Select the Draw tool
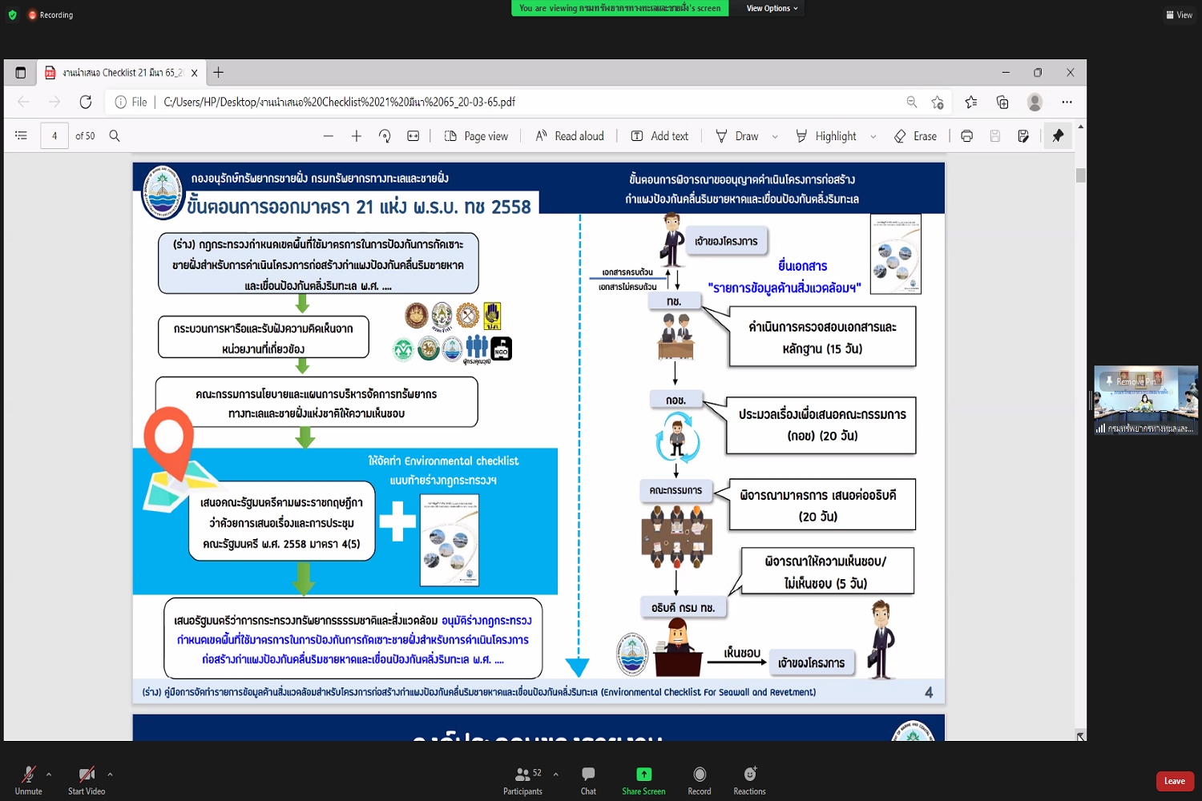Viewport: 1202px width, 801px height. [x=737, y=136]
